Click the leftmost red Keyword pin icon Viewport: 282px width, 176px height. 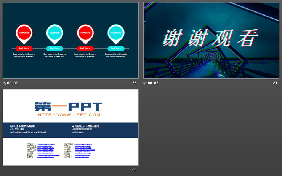click(x=24, y=33)
